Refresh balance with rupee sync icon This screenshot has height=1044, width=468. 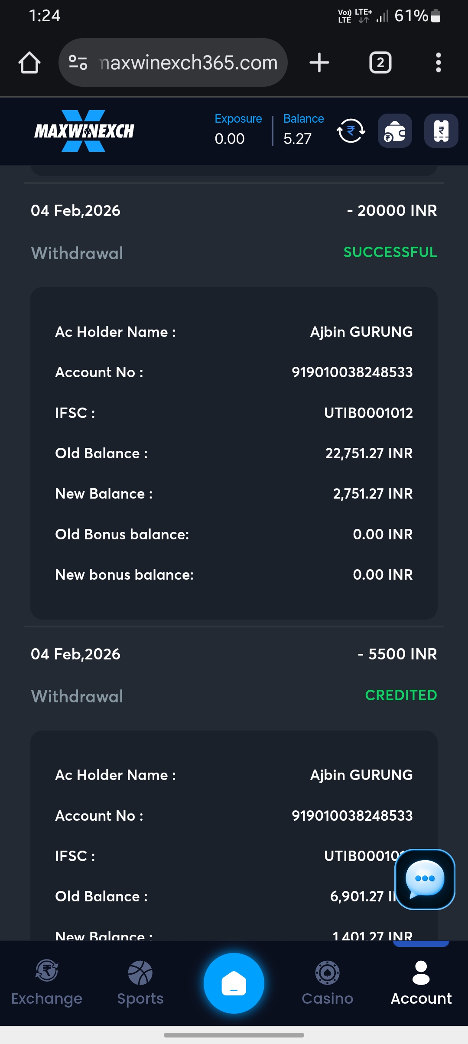coord(351,131)
